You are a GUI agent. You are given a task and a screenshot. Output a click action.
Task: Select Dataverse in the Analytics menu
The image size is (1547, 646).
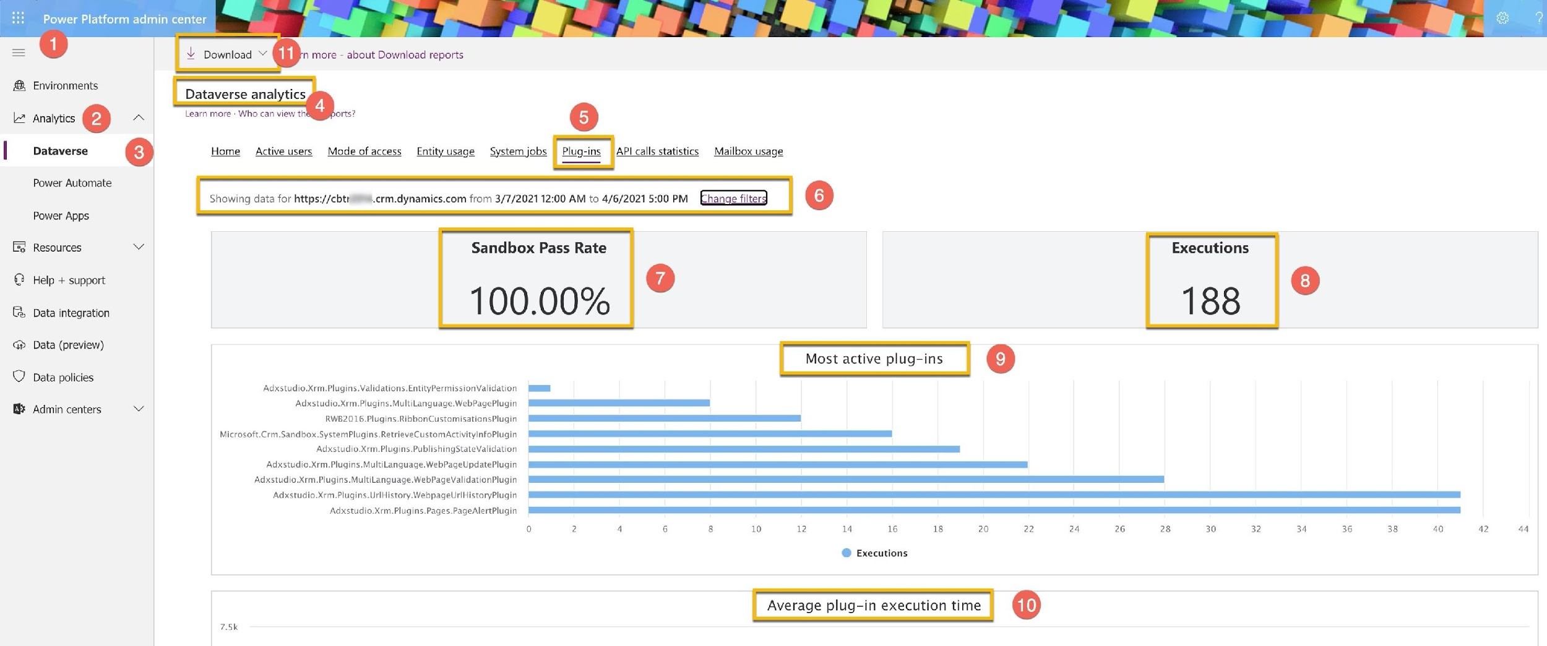click(x=60, y=151)
